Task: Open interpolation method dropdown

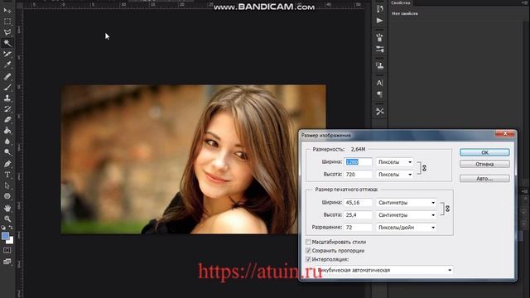Action: point(385,270)
